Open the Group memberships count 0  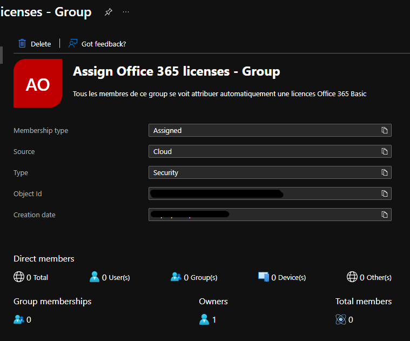(29, 319)
